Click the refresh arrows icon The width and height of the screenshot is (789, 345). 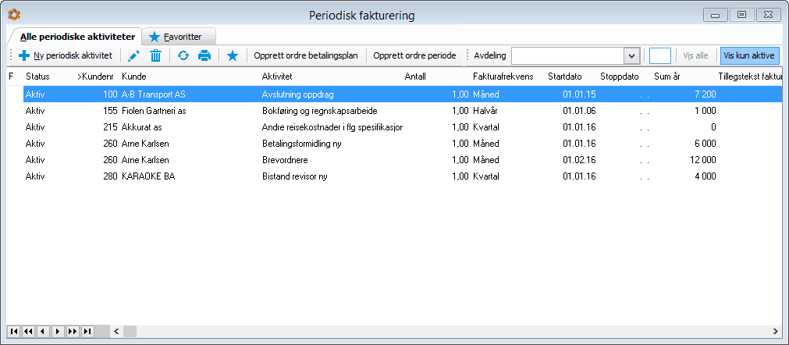click(x=183, y=56)
